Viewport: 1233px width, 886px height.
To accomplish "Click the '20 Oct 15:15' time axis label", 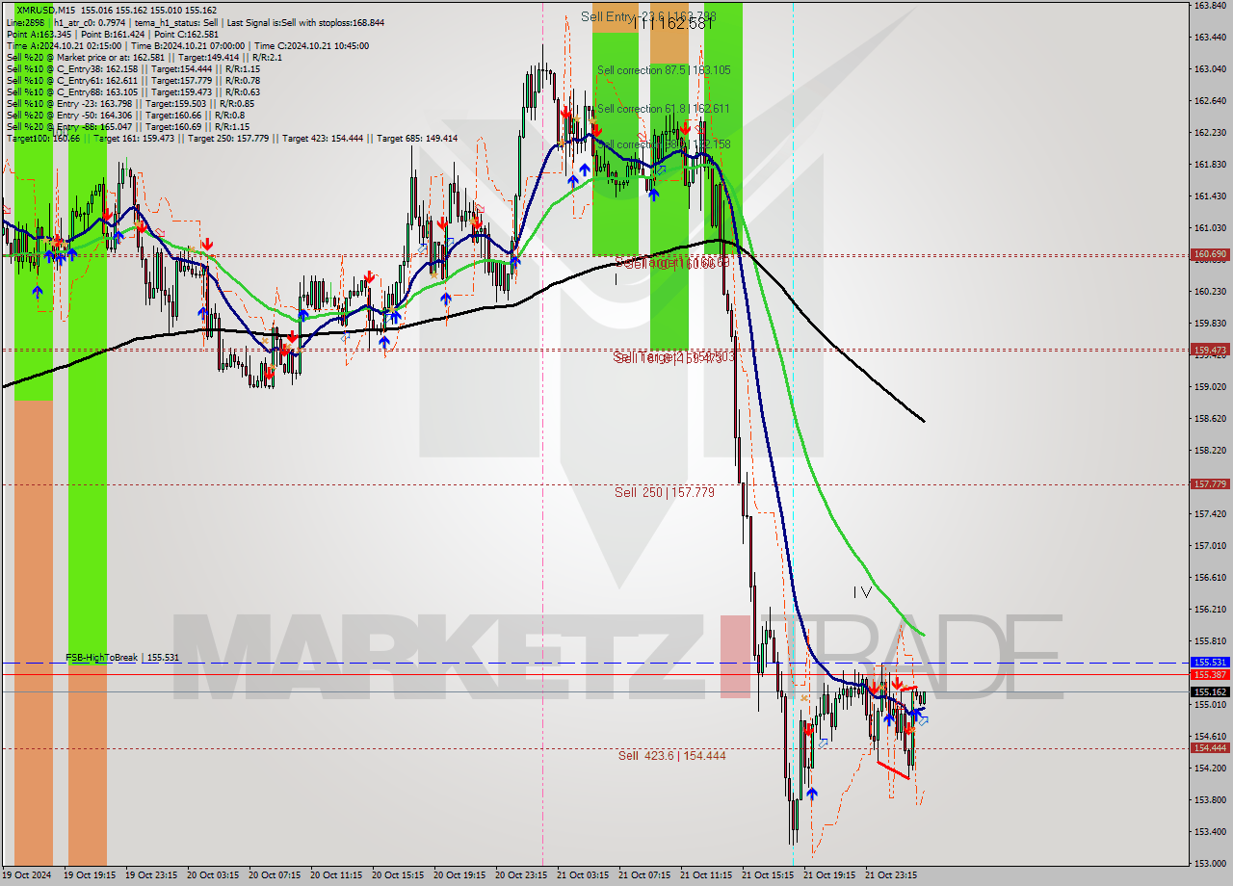I will (398, 875).
